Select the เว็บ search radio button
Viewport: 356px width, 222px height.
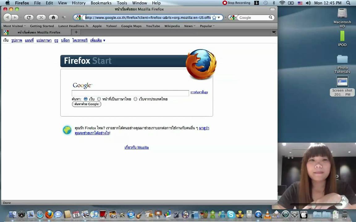tap(86, 99)
